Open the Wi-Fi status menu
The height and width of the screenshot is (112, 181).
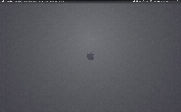151,1
